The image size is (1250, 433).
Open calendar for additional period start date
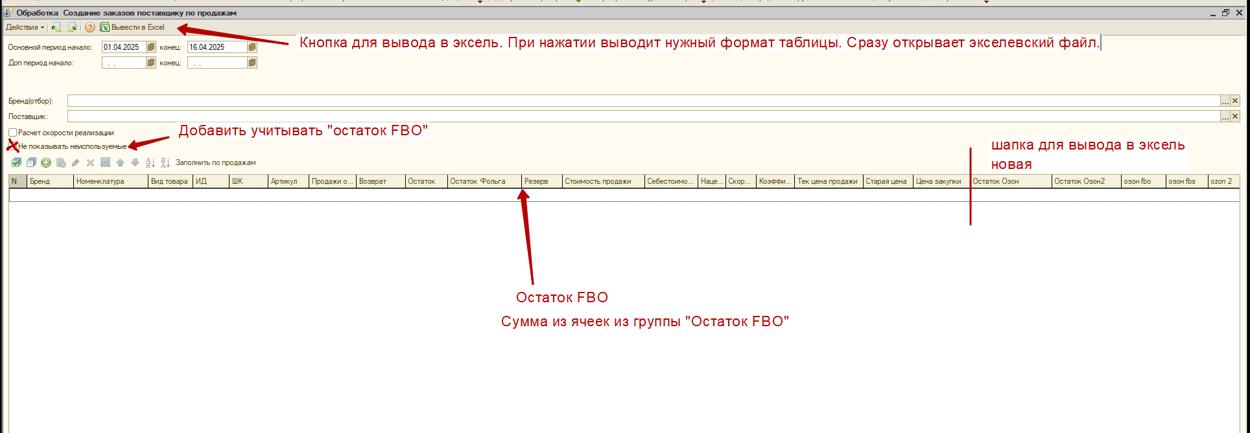point(151,63)
